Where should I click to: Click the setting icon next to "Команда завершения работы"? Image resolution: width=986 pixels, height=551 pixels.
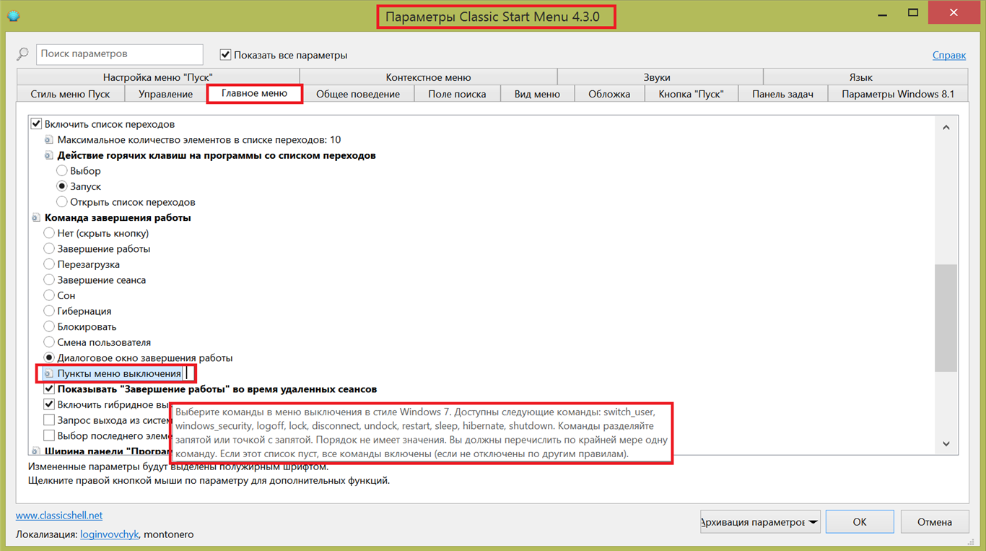(36, 217)
